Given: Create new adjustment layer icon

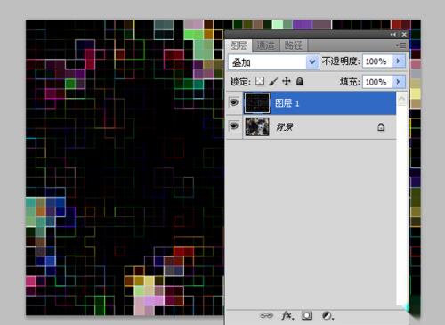Looking at the screenshot, I should pyautogui.click(x=328, y=315).
